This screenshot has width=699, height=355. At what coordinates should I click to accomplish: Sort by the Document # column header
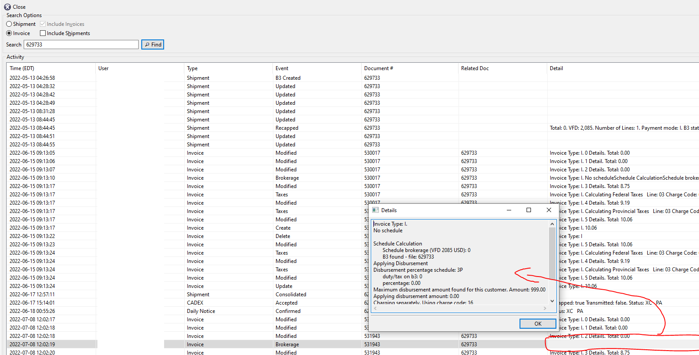[410, 68]
